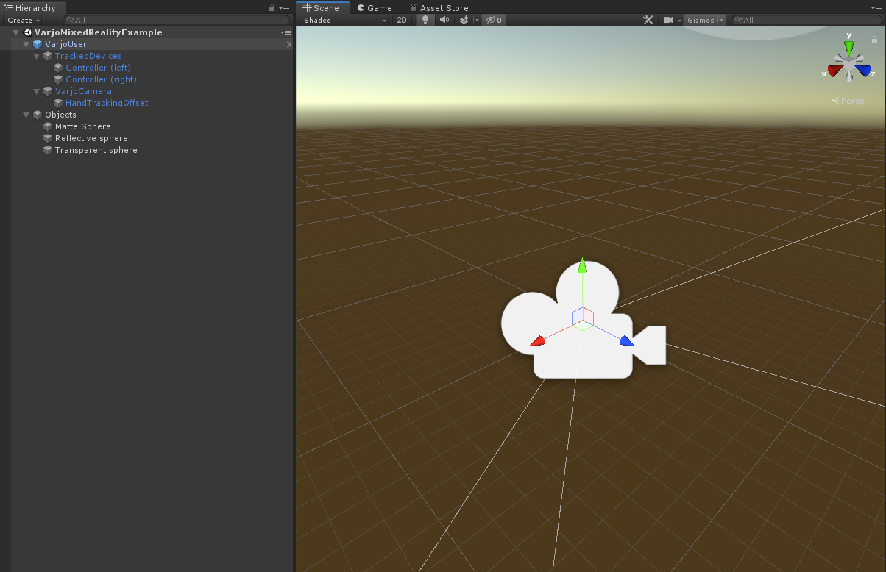Collapse the VarjoUser object

[x=26, y=44]
